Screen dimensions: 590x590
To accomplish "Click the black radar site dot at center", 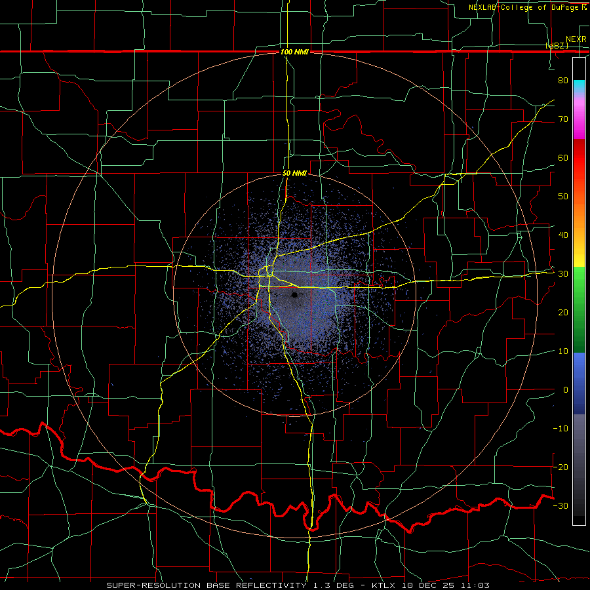I will [x=294, y=295].
